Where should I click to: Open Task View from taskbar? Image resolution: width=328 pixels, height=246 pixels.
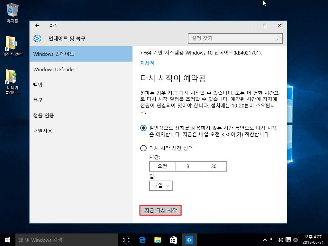pyautogui.click(x=126, y=240)
